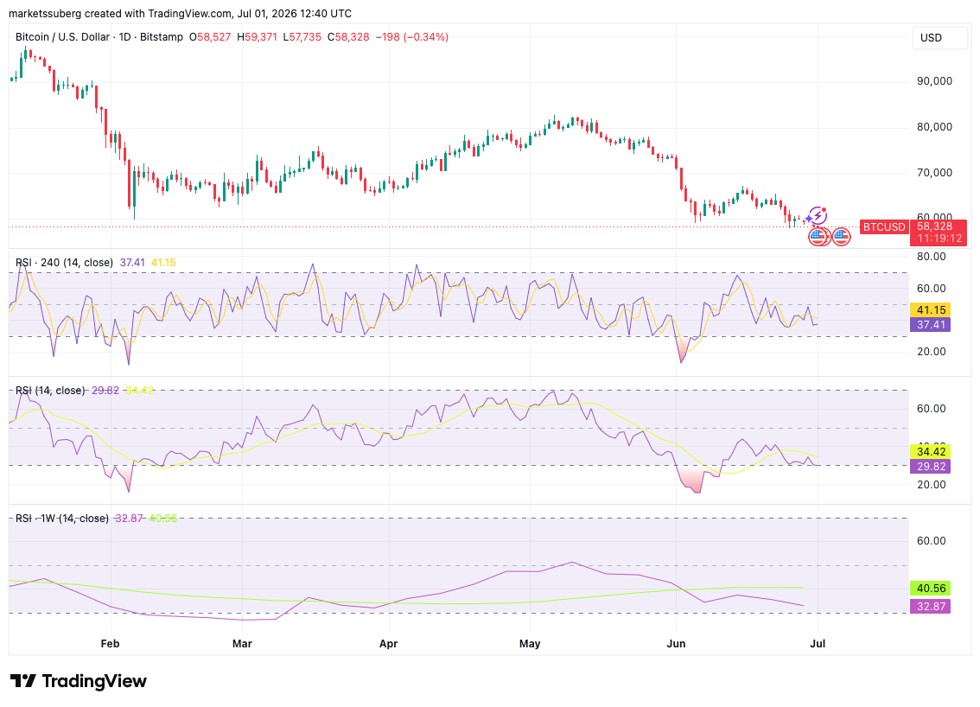The height and width of the screenshot is (707, 980).
Task: Click the open value O58,527
Action: click(209, 37)
